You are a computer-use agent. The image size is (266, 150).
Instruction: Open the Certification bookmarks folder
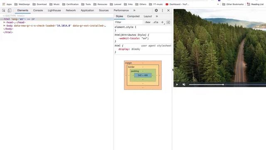70,4
